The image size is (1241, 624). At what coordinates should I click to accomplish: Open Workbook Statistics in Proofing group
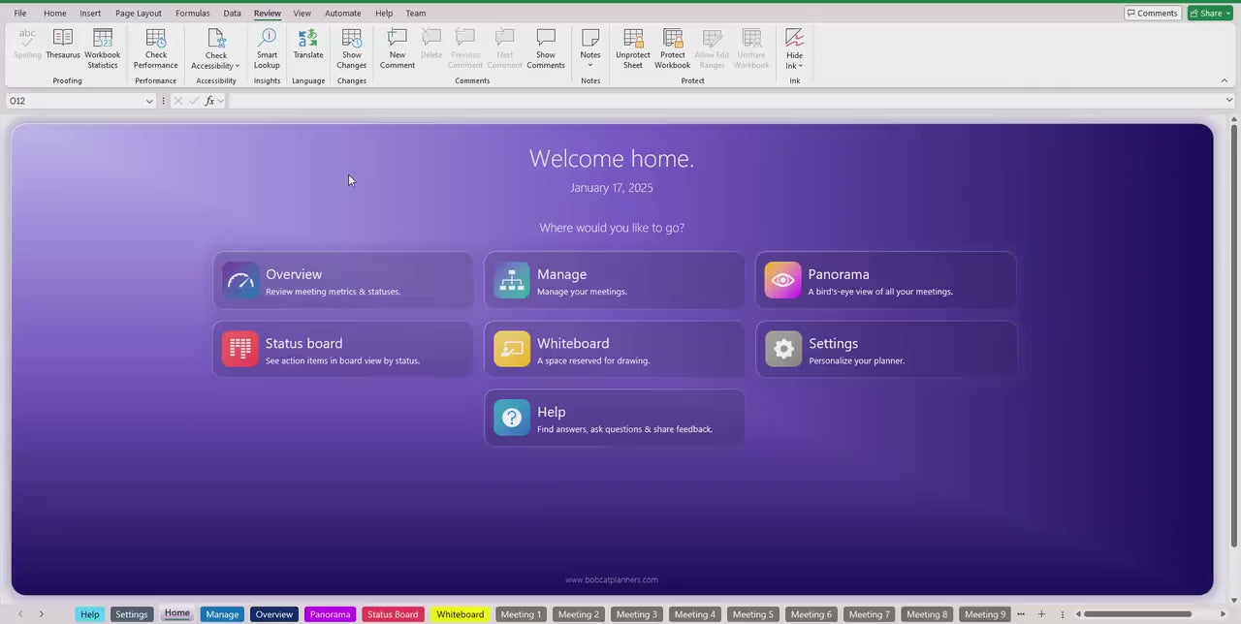(102, 47)
